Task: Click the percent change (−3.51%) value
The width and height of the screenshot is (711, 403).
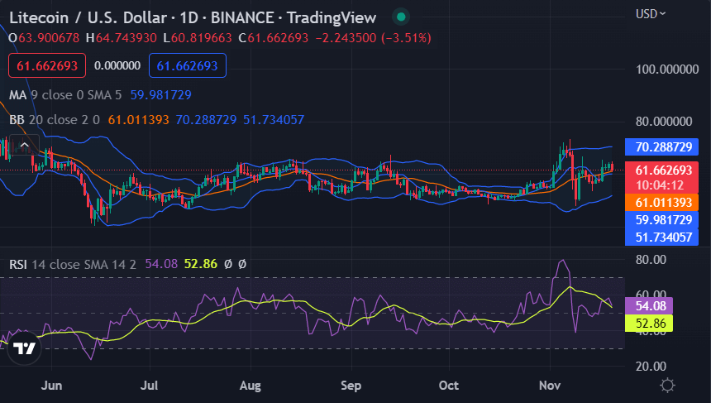Action: click(406, 38)
